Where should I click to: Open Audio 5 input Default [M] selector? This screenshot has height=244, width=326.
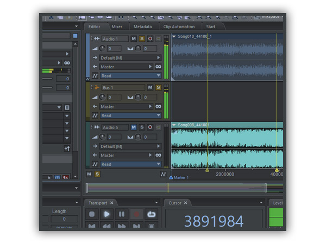coord(130,146)
